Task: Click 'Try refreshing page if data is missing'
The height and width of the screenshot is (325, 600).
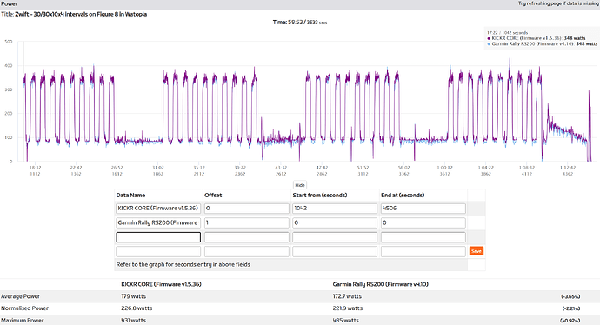Action: pyautogui.click(x=558, y=3)
